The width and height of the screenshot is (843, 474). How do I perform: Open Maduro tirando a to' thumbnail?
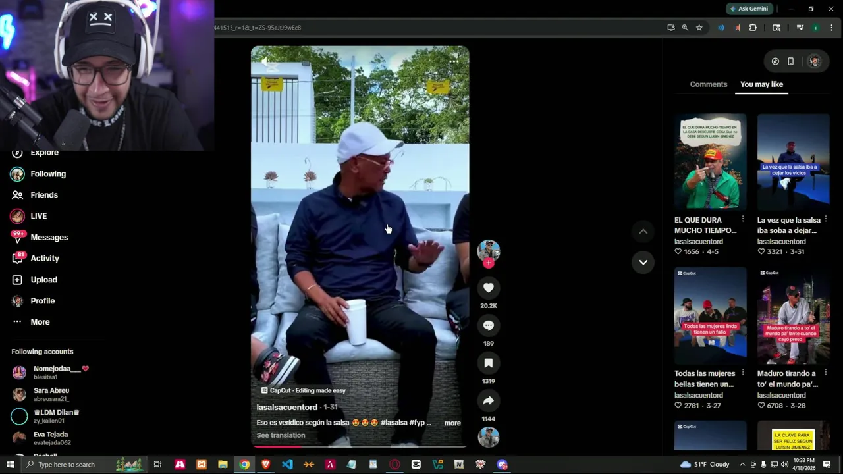coord(793,315)
